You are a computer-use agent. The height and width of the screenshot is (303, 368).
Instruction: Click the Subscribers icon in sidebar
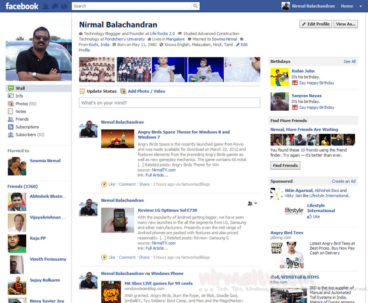tap(11, 135)
